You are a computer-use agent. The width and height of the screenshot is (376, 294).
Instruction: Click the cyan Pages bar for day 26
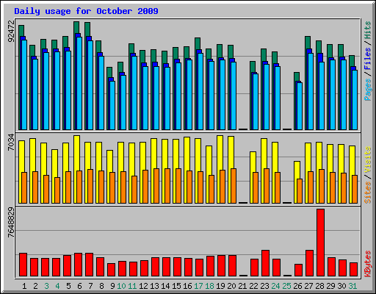click(300, 106)
